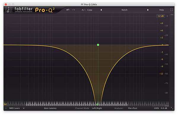Go to previous preset with left arrow
178x115 pixels.
point(101,10)
